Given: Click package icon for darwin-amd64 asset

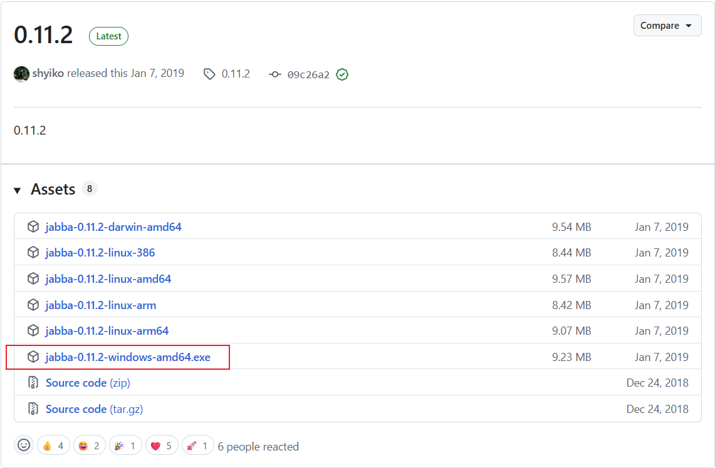Looking at the screenshot, I should (33, 226).
